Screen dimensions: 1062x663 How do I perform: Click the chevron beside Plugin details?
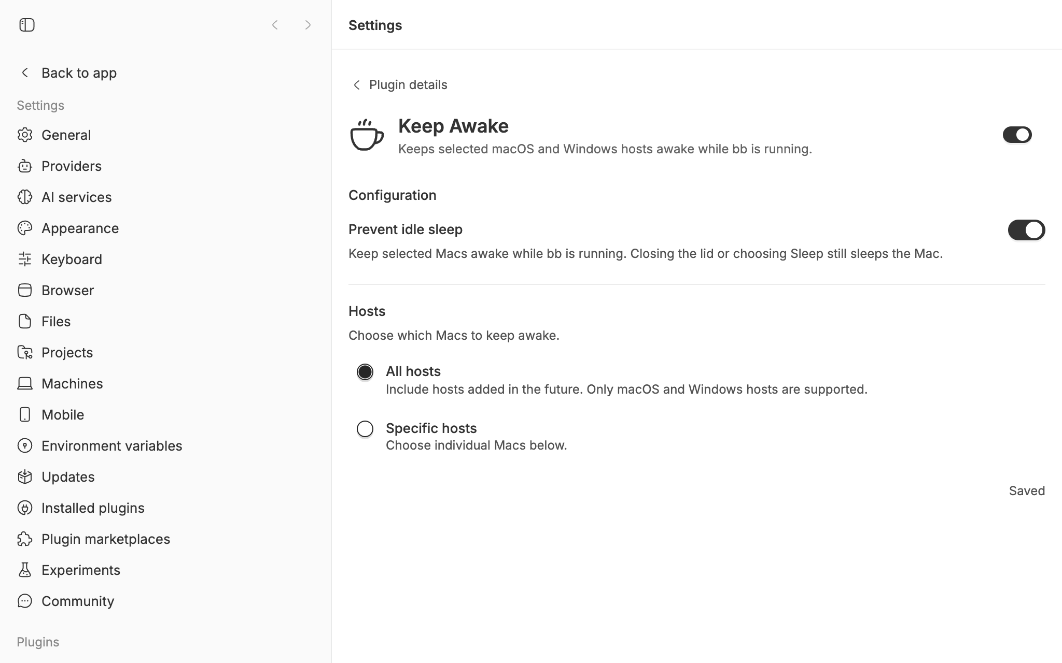(356, 85)
